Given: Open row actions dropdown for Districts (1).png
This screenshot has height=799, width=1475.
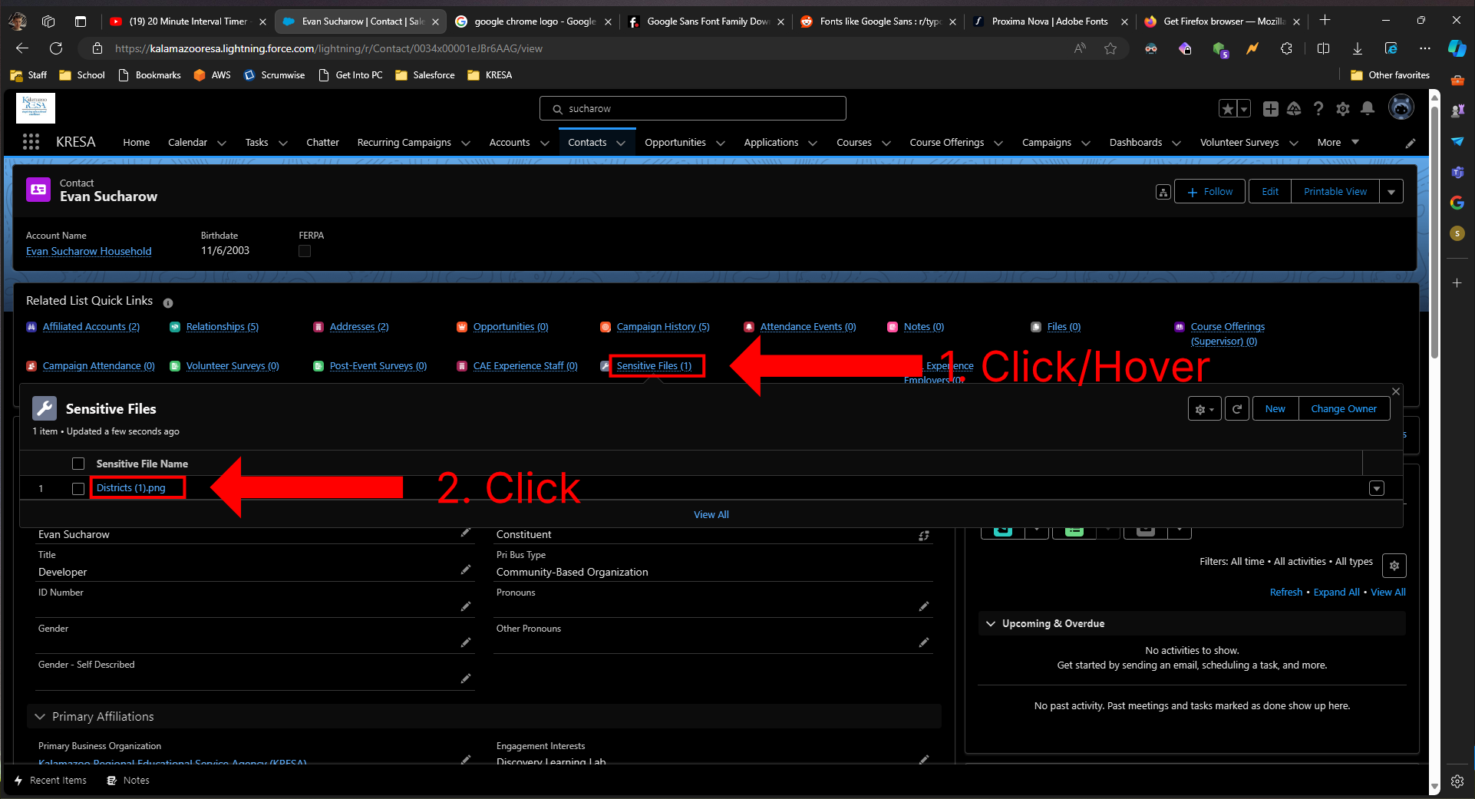Looking at the screenshot, I should pos(1377,488).
